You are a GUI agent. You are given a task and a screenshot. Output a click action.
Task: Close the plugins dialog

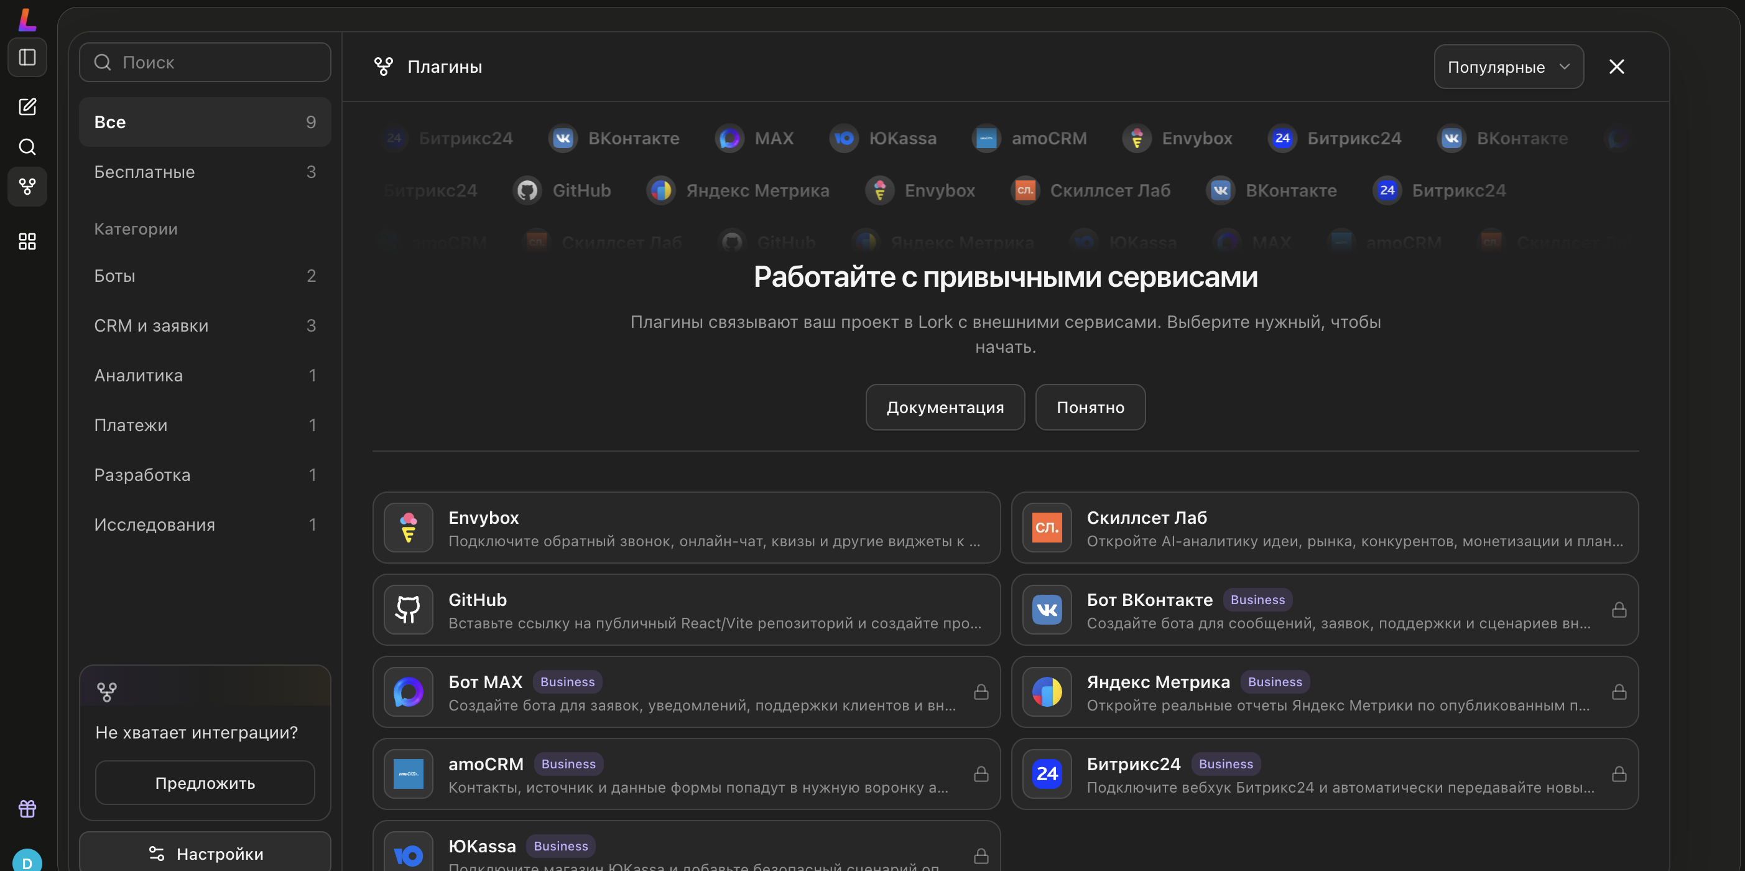[1616, 67]
